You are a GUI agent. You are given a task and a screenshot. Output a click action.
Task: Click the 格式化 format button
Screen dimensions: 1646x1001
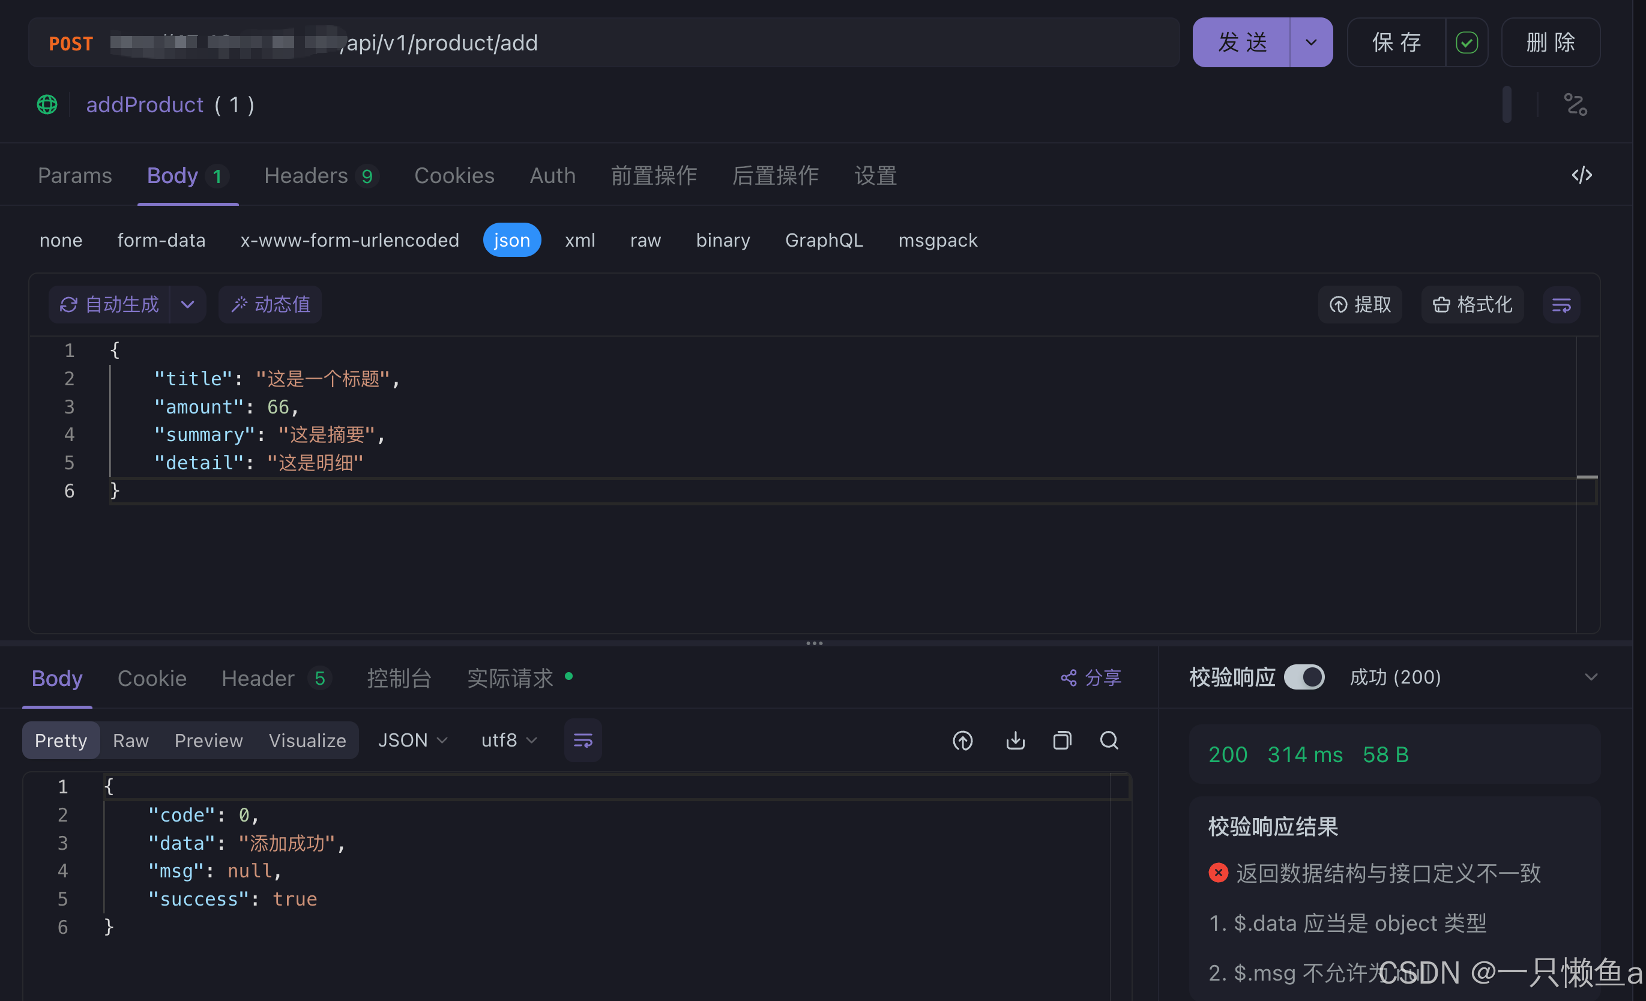tap(1472, 304)
